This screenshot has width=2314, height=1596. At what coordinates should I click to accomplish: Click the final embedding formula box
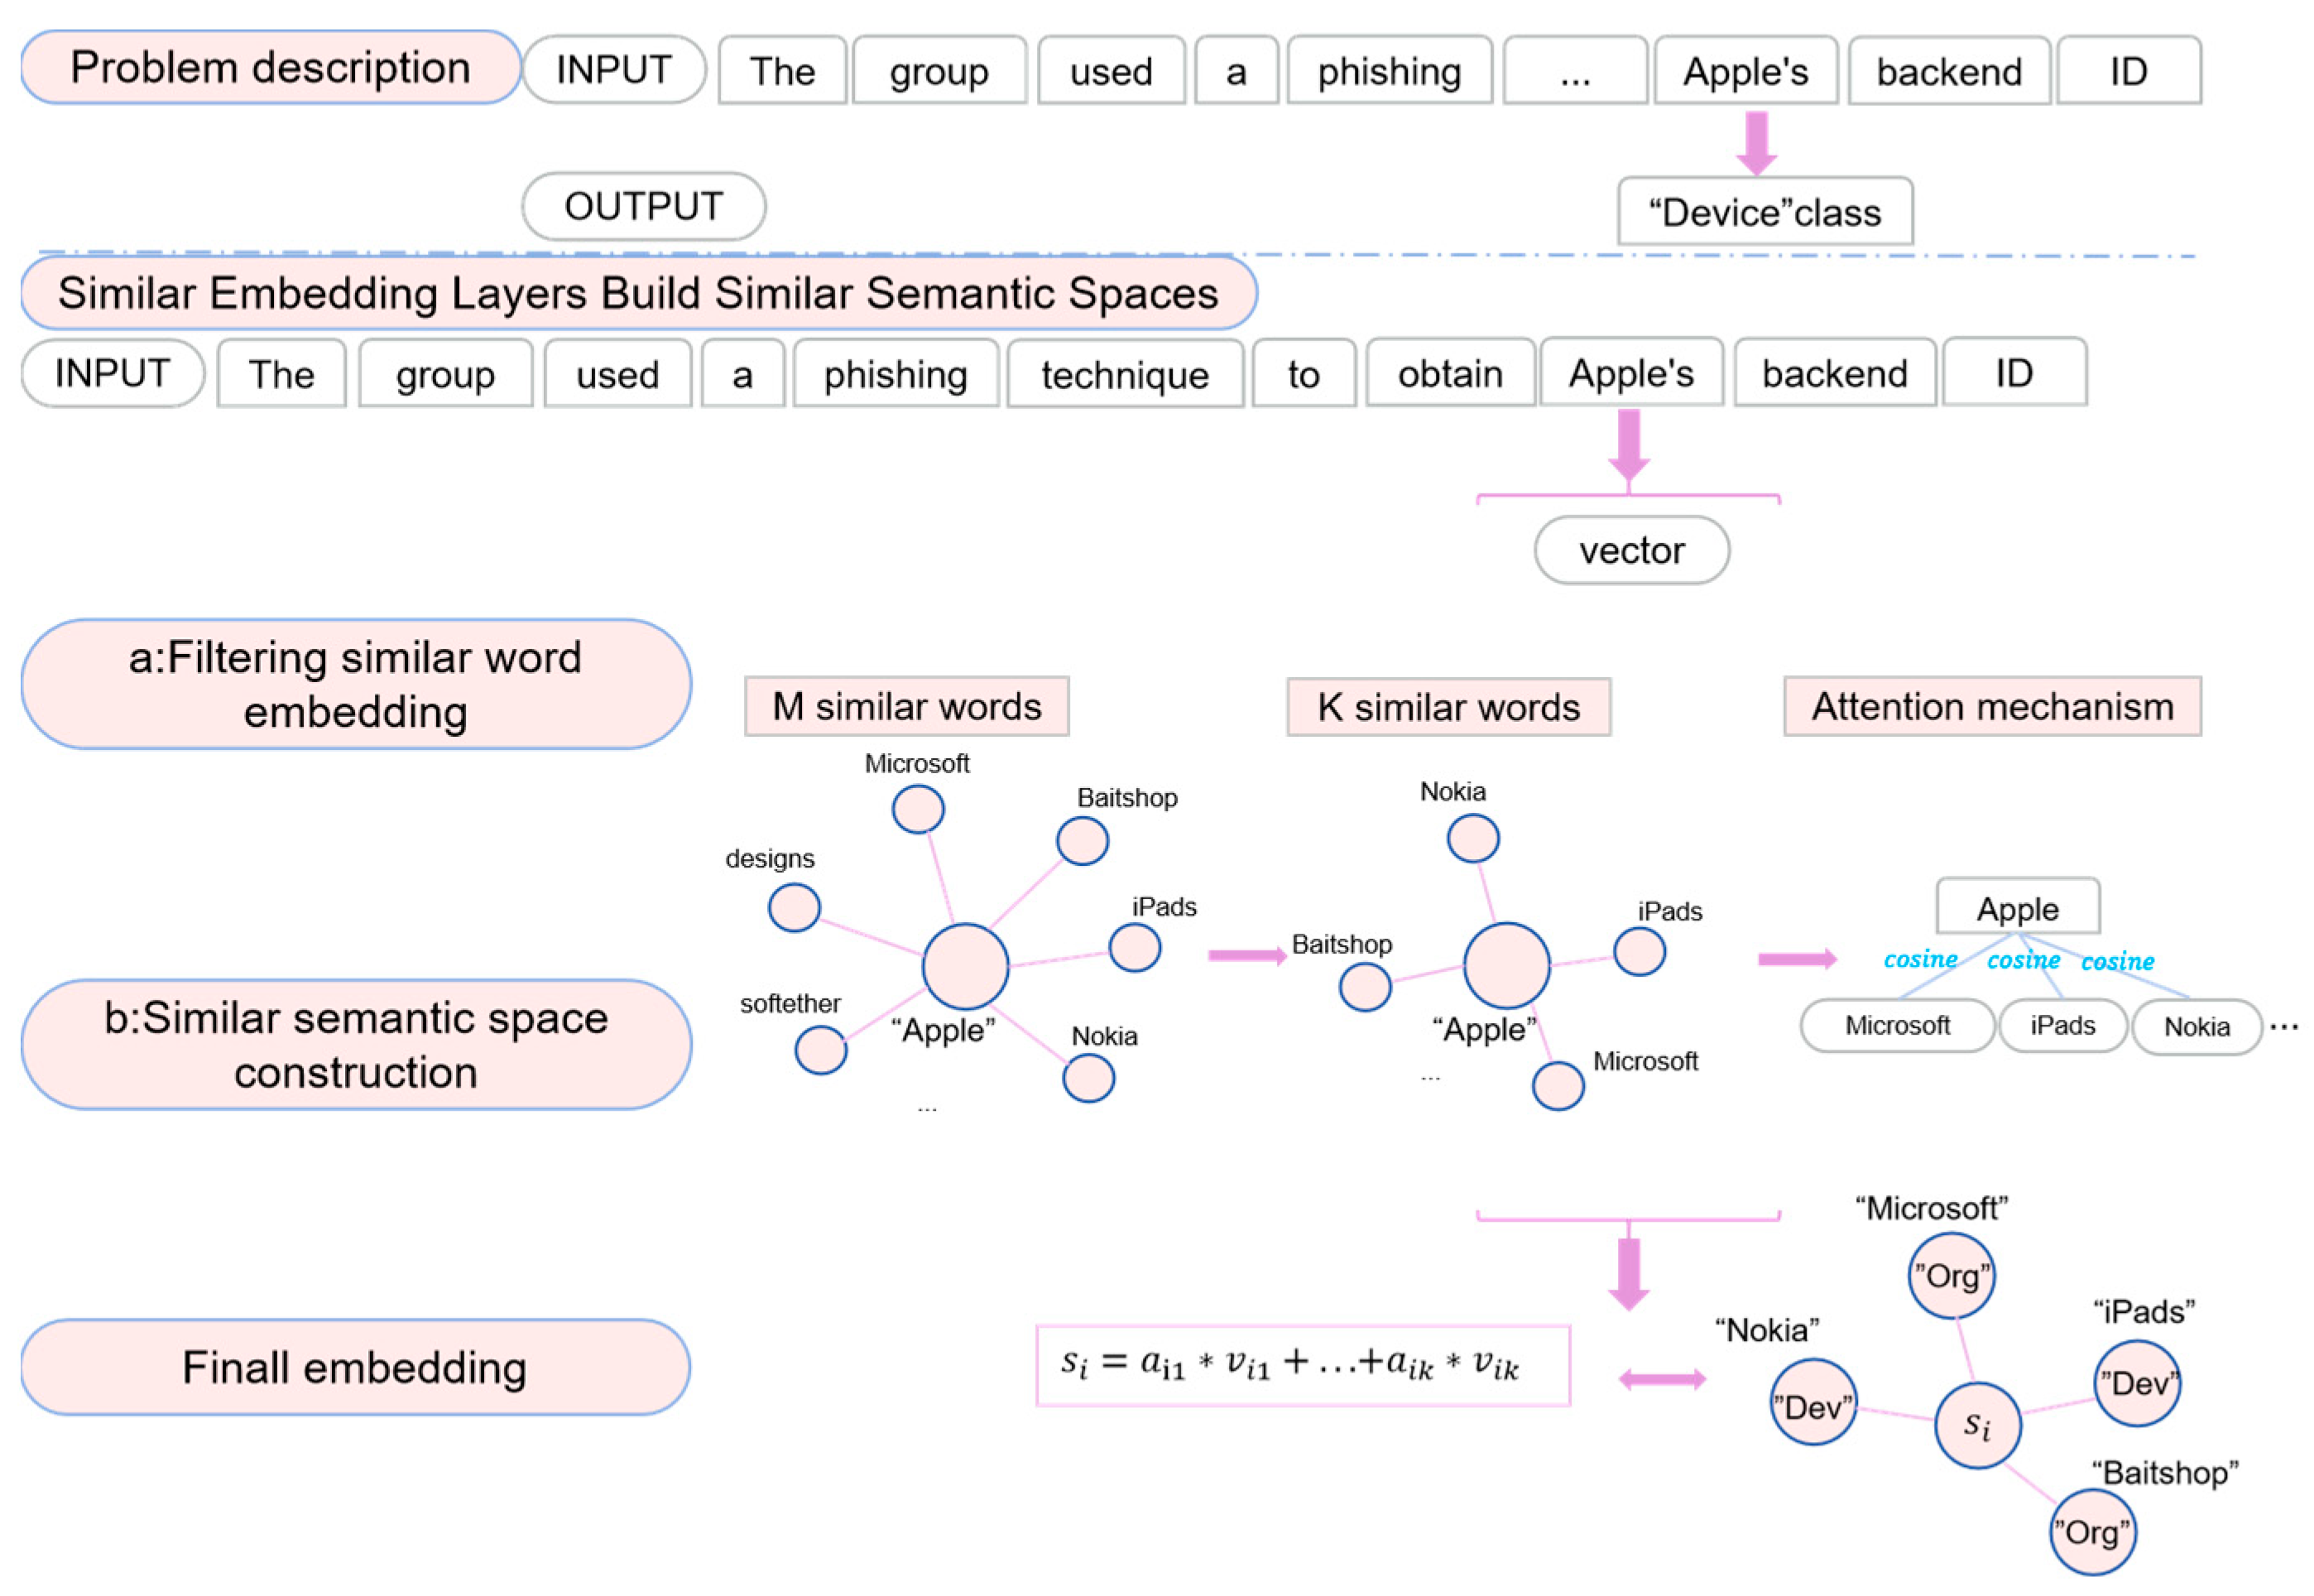coord(1303,1366)
